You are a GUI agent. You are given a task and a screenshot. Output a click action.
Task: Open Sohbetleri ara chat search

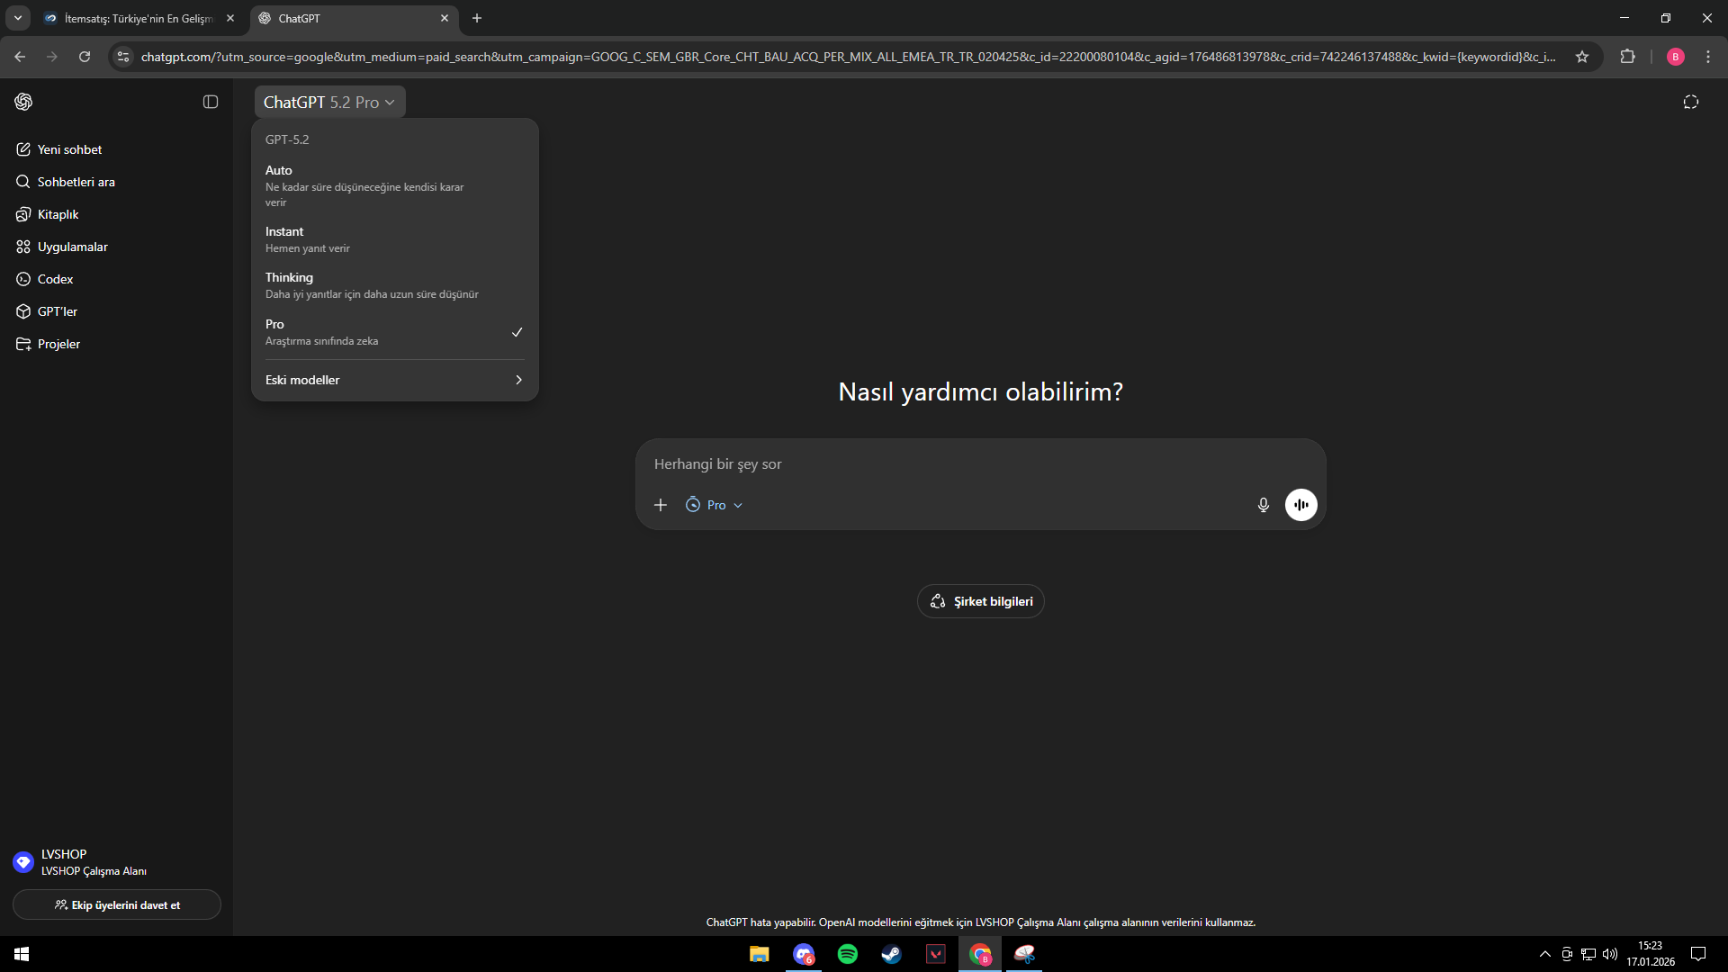tap(115, 182)
